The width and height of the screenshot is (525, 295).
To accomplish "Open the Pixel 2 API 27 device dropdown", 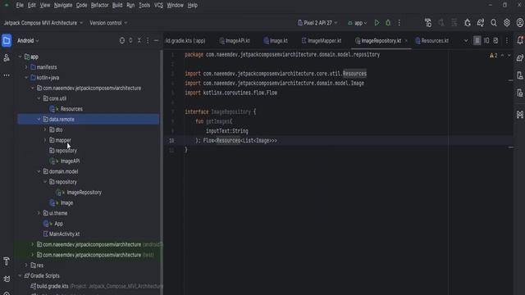I will click(317, 23).
